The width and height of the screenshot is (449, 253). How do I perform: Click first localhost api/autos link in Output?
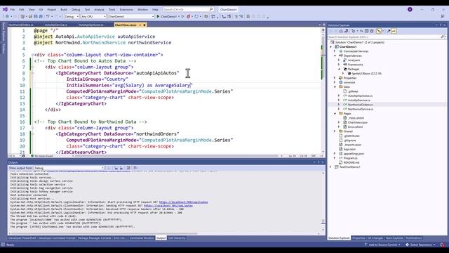183,202
